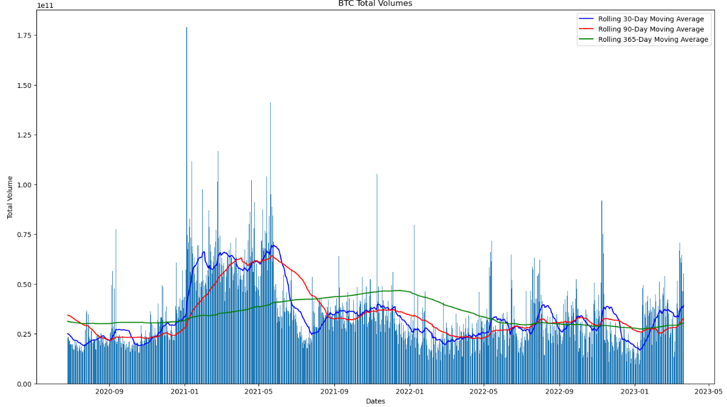Click the top of the tallest volume spike
The width and height of the screenshot is (727, 407).
tap(186, 28)
